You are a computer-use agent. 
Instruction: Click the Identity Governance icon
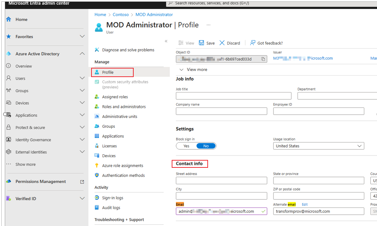[x=9, y=139]
